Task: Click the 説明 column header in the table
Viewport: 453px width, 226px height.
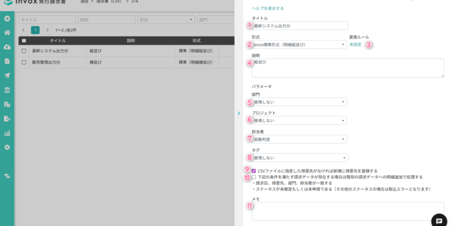Action: 131,41
